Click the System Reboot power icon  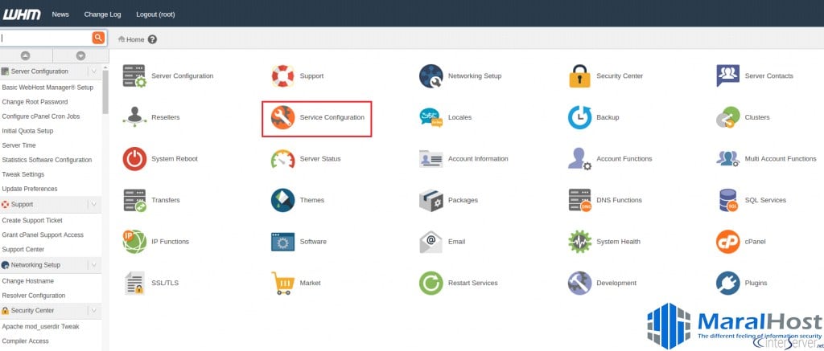(134, 159)
